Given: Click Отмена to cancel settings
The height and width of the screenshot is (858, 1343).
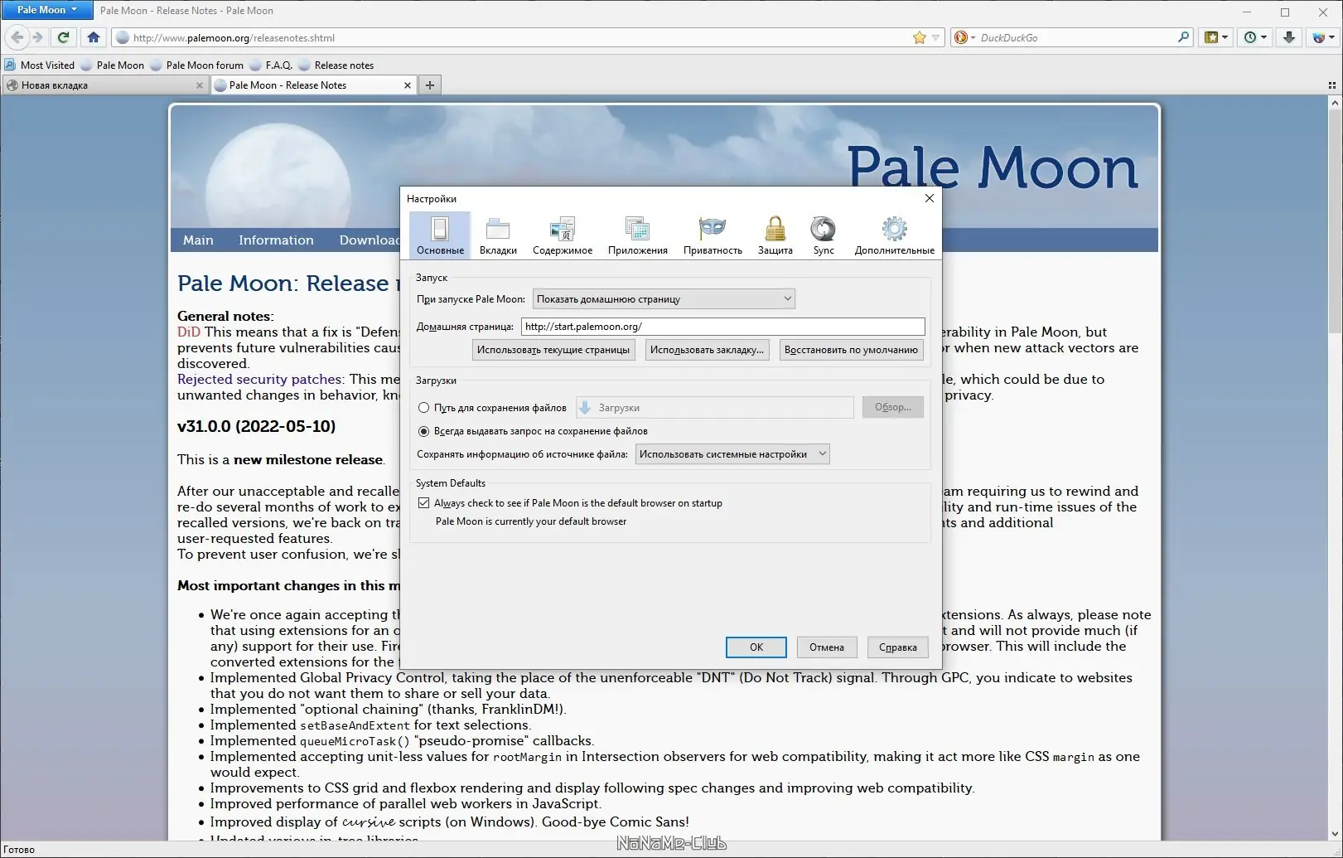Looking at the screenshot, I should (x=827, y=647).
